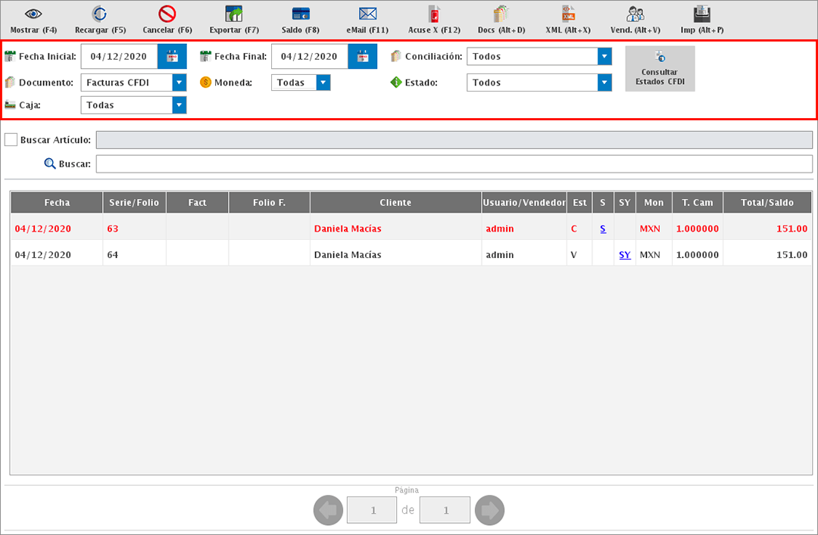Screen dimensions: 818x535
Task: Open the Acuse X (F12) tool
Action: 434,14
